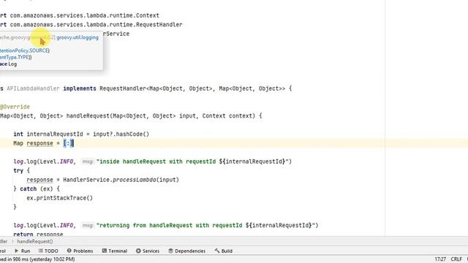Click the lambda.runtime.RequestHandler import line
Screen dimensions: 468x263
coord(91,25)
